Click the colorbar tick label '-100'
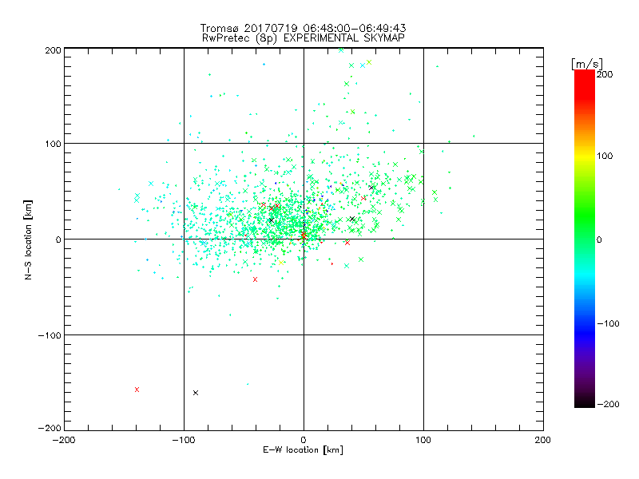This screenshot has height=479, width=639. tap(608, 323)
